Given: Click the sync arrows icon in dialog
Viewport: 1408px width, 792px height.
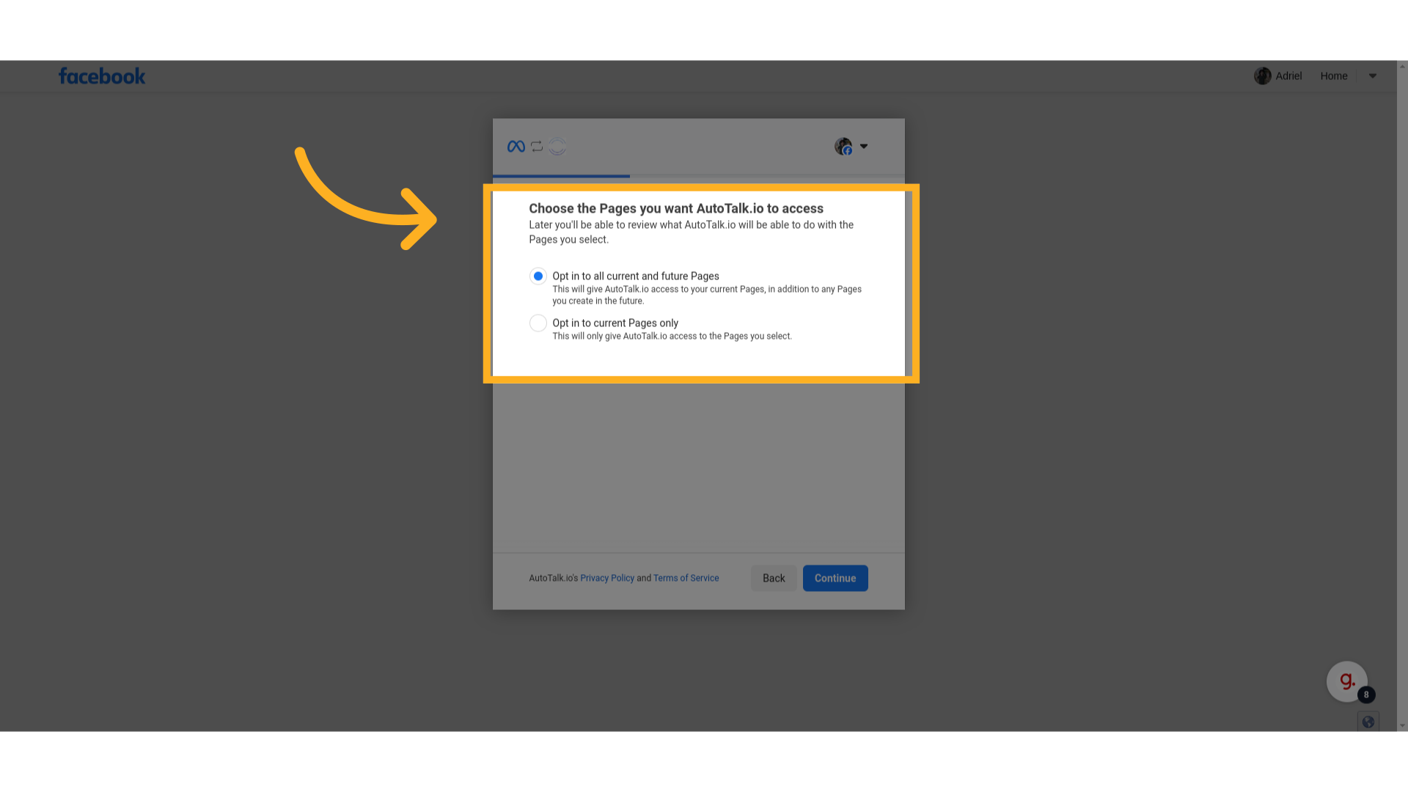Looking at the screenshot, I should pos(537,147).
